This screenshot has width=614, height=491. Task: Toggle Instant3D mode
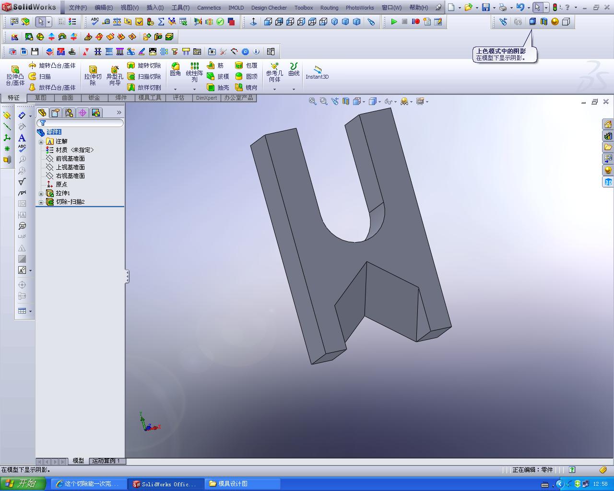click(317, 72)
